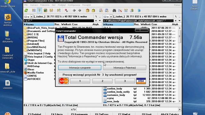Open the right panel drive c dropdown

coord(111,17)
